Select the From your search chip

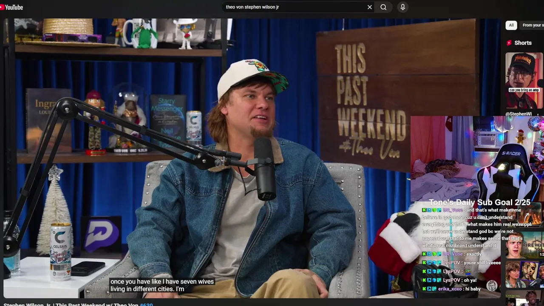(x=533, y=25)
